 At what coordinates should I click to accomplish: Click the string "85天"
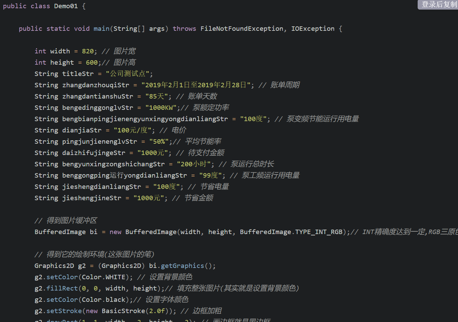click(157, 96)
